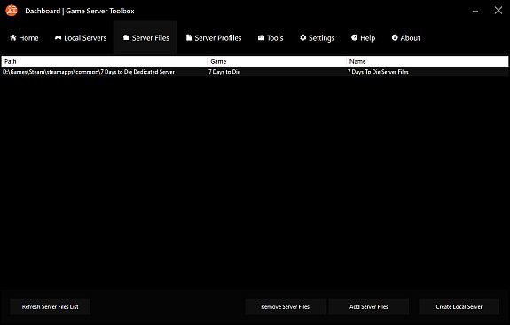Screen dimensions: 510x325
Task: Open the Help tab
Action: point(364,38)
